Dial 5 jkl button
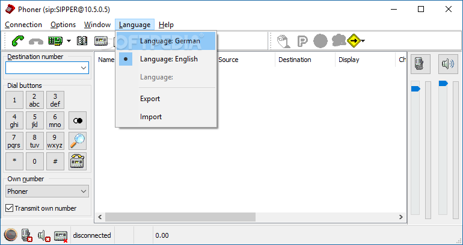This screenshot has height=245, width=463. point(34,120)
